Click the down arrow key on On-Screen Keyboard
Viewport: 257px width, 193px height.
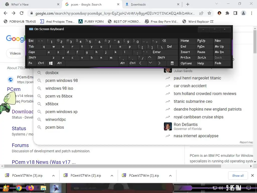(x=150, y=63)
